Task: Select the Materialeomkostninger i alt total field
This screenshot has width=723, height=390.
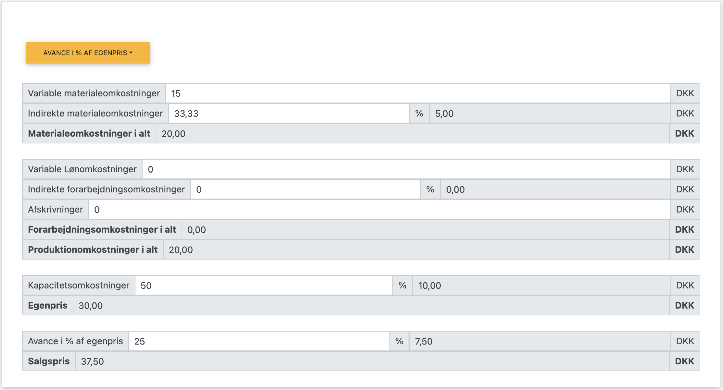Action: click(x=412, y=134)
